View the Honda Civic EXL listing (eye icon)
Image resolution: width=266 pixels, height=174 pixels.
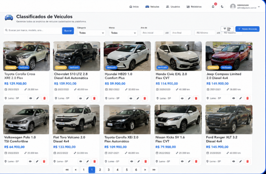pyautogui.click(x=182, y=98)
